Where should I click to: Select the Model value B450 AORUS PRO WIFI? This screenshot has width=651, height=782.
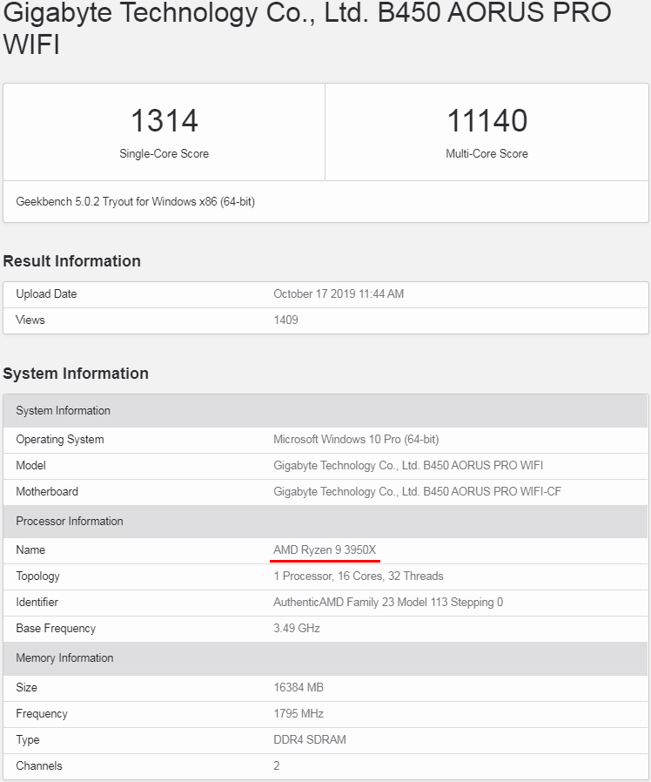coord(408,465)
